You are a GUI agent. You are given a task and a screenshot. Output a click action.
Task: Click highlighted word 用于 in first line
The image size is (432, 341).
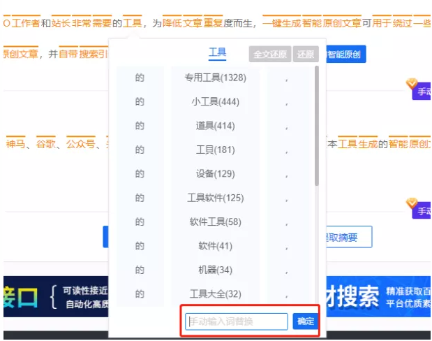click(x=382, y=23)
